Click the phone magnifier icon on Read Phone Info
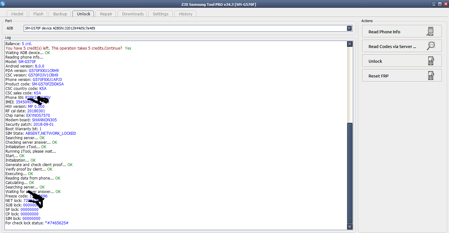Screen dimensions: 449x233 [430, 31]
